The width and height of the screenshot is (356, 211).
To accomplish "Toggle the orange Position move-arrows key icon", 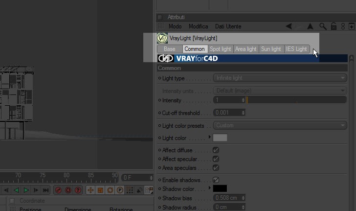I will point(90,190).
